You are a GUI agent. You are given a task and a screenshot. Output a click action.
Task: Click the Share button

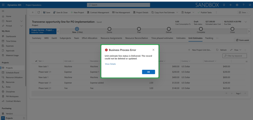[243, 12]
